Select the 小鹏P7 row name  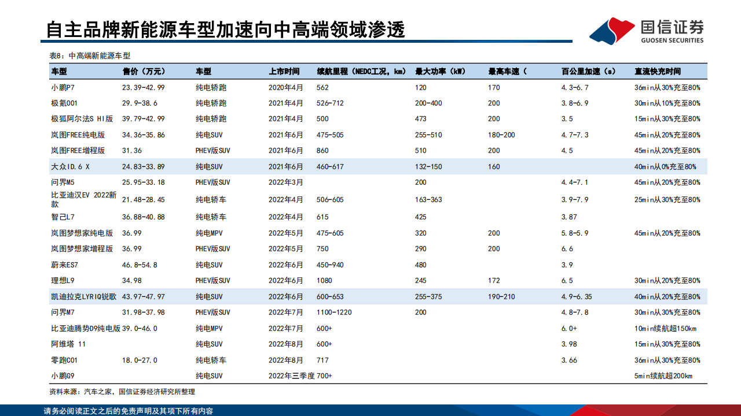pyautogui.click(x=63, y=88)
